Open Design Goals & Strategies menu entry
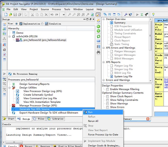 [103, 145]
